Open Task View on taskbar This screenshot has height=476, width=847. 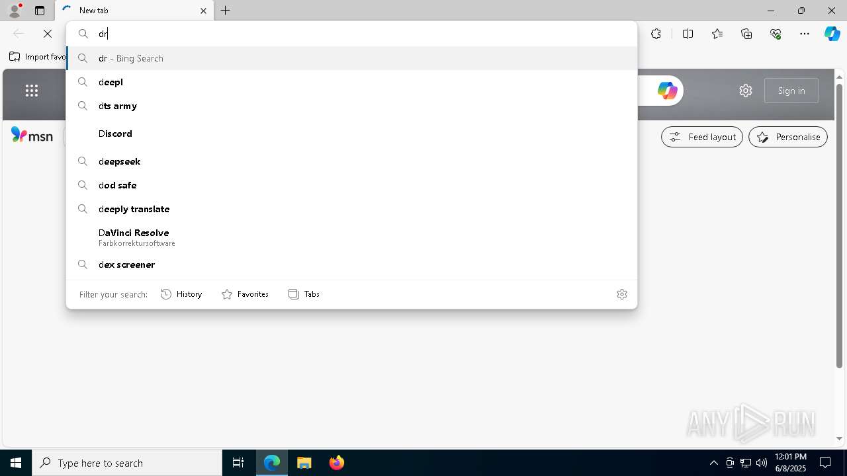pos(238,463)
